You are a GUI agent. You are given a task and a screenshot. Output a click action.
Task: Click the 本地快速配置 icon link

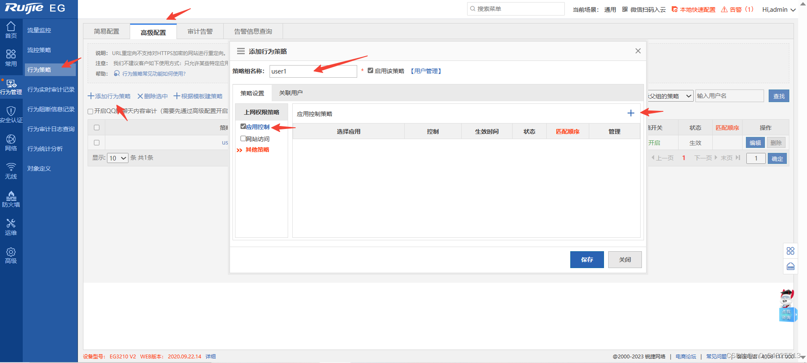pyautogui.click(x=693, y=9)
